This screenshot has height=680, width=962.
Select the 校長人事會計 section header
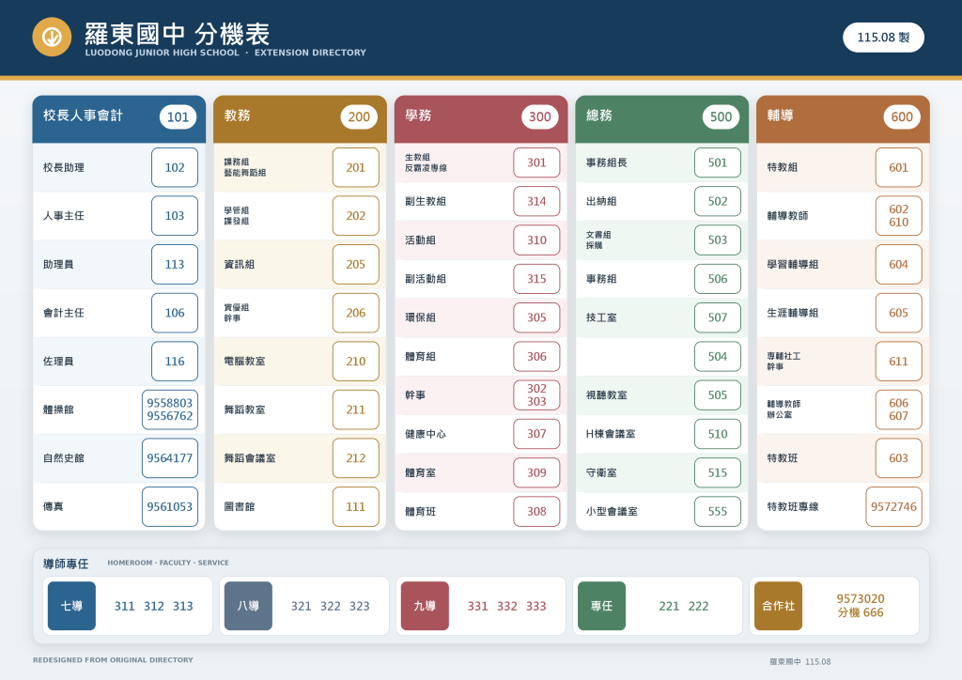point(119,119)
